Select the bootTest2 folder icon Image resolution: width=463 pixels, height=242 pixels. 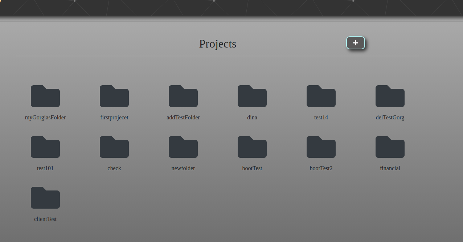[x=321, y=147]
